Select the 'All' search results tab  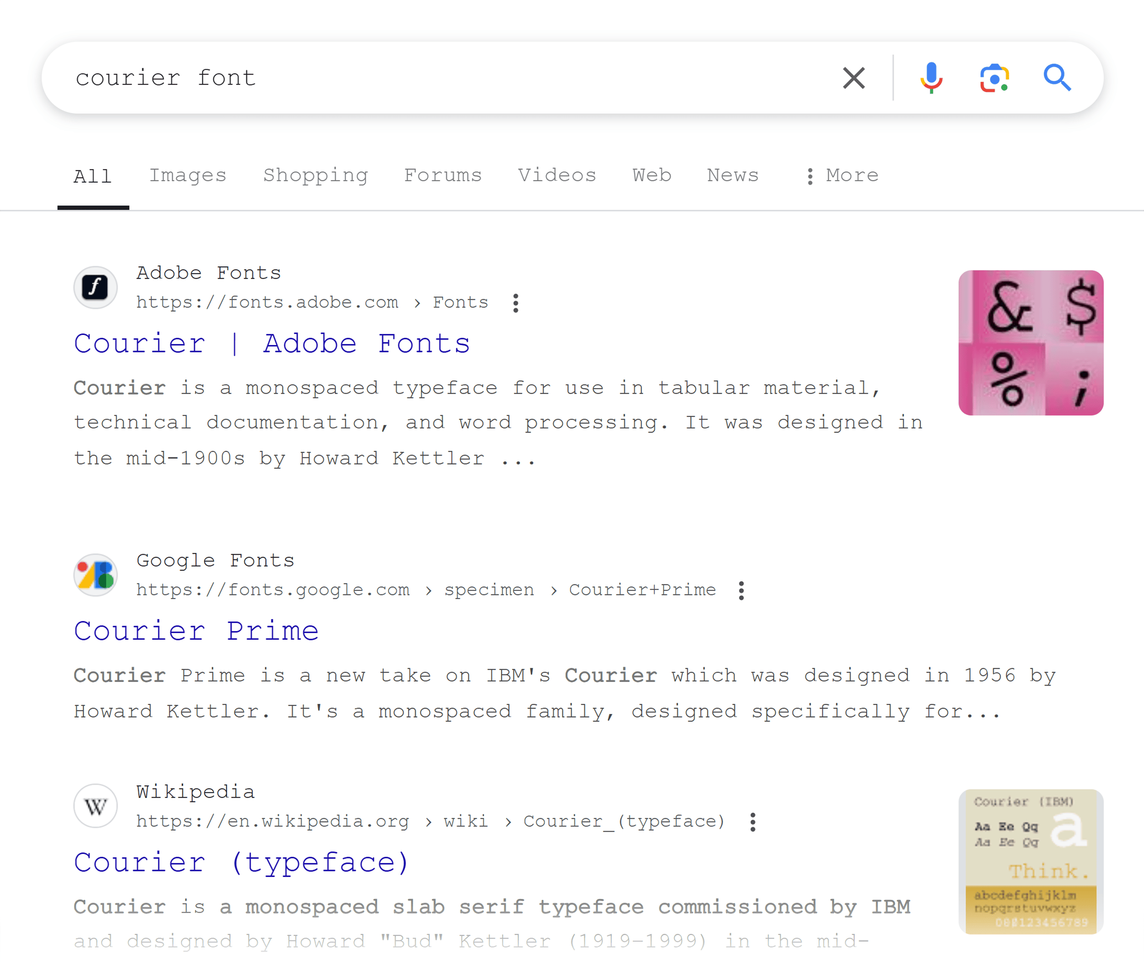tap(92, 176)
